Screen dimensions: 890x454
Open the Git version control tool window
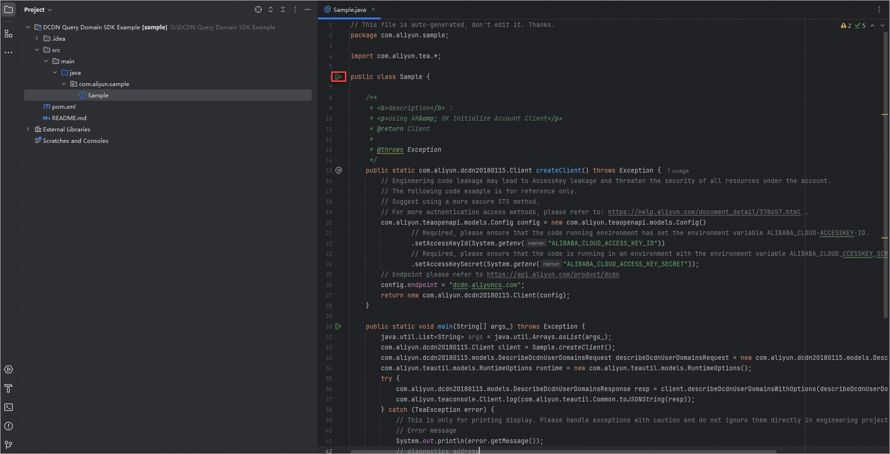(x=9, y=445)
